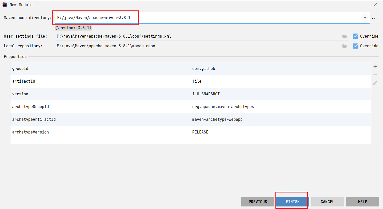Browse folder for user settings file
Viewport: 383px width, 209px height.
click(x=344, y=36)
